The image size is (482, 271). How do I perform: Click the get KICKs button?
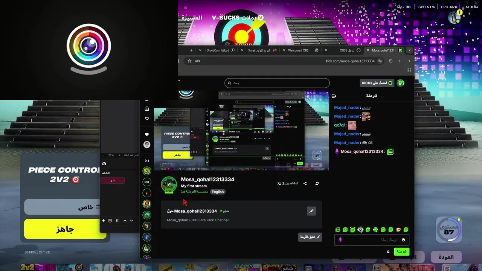[377, 83]
